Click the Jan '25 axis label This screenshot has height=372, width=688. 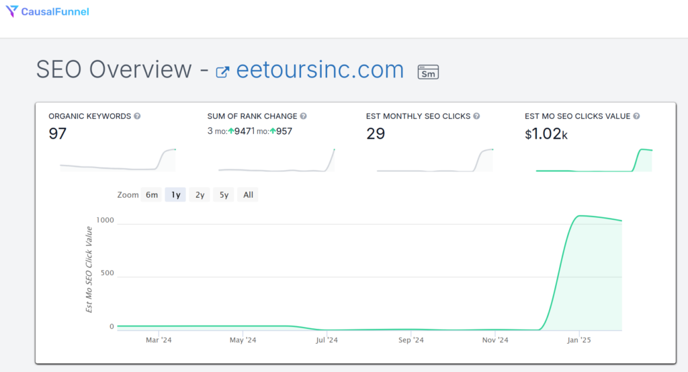[x=578, y=340]
